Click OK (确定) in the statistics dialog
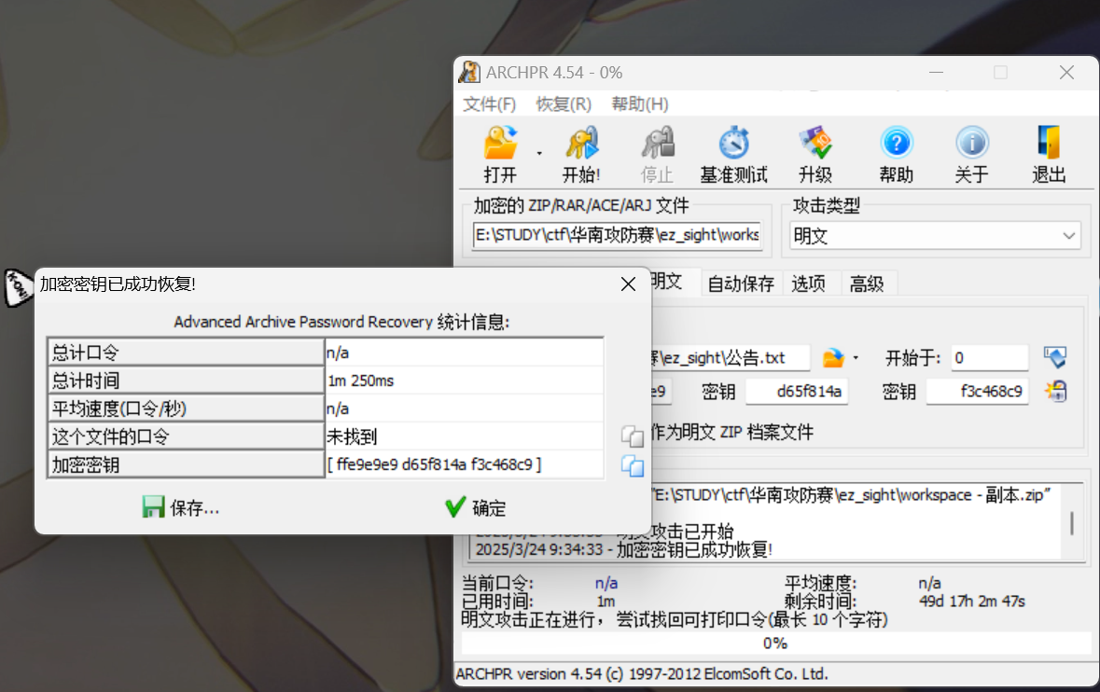Screen dimensions: 1100x692 475,507
